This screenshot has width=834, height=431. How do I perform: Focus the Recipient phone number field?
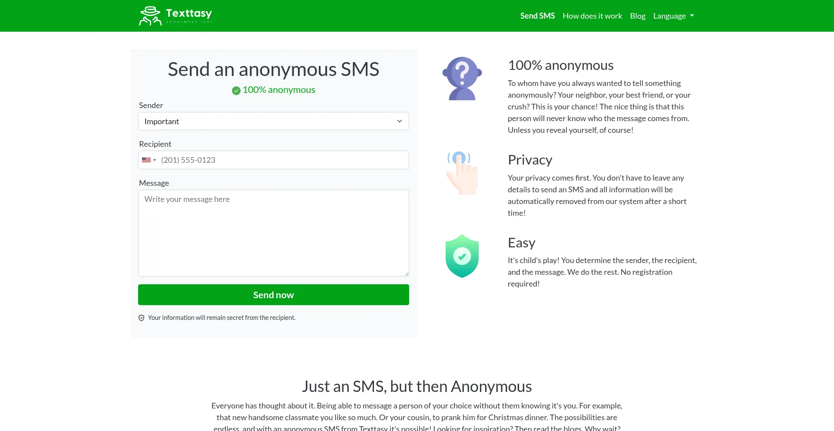(282, 160)
